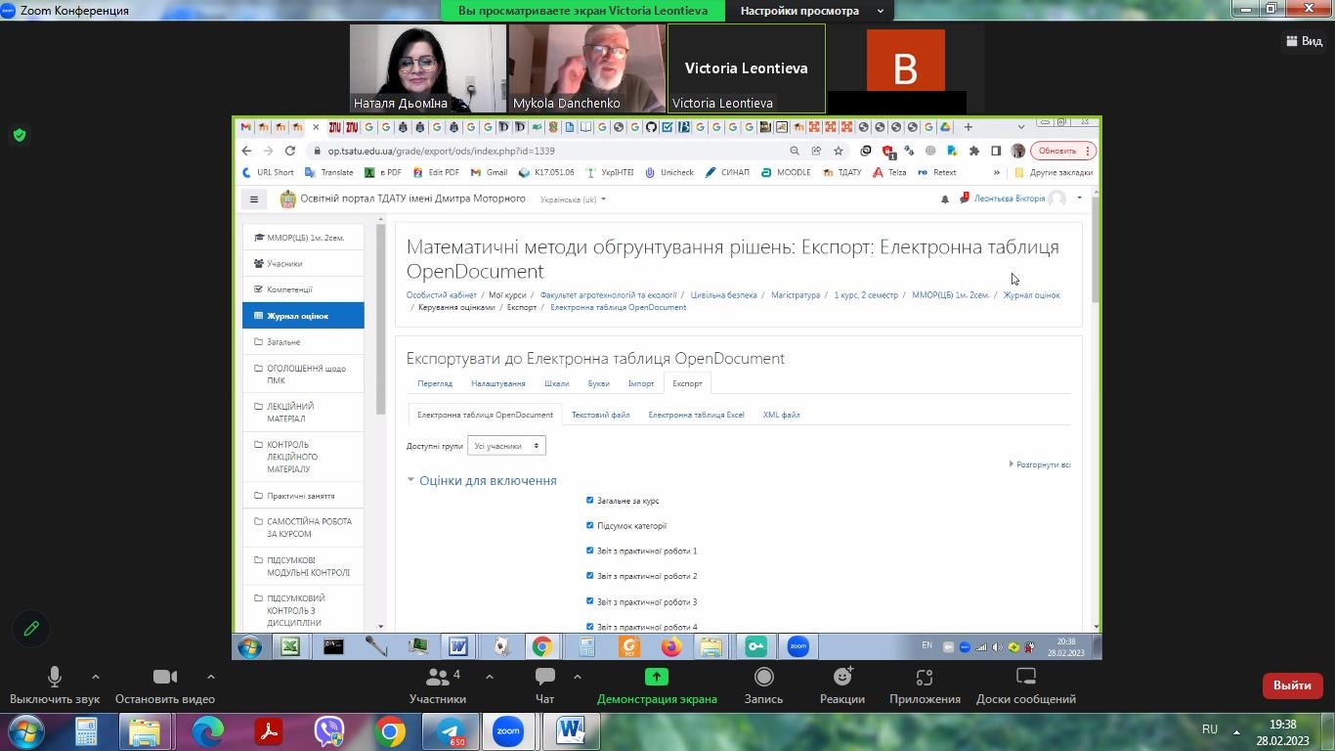Open the Zoom chat panel
The image size is (1335, 751).
click(x=544, y=685)
